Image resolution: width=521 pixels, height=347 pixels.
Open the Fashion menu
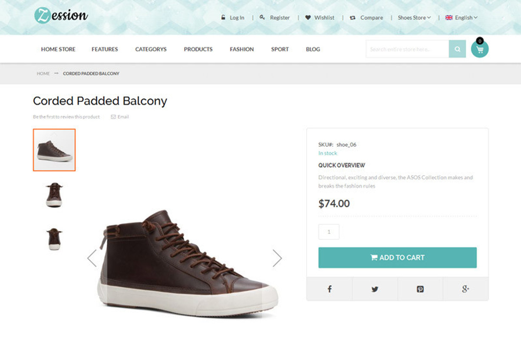tap(242, 49)
